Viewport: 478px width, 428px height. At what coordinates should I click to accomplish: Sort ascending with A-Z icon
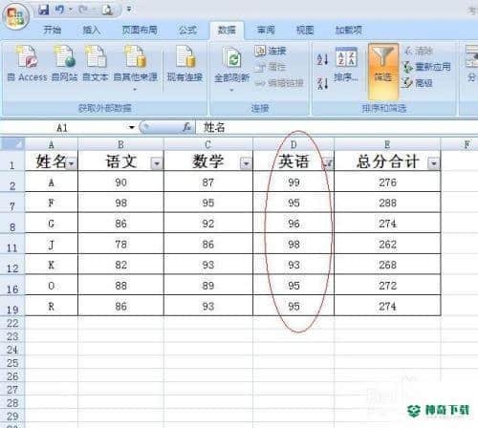(322, 59)
